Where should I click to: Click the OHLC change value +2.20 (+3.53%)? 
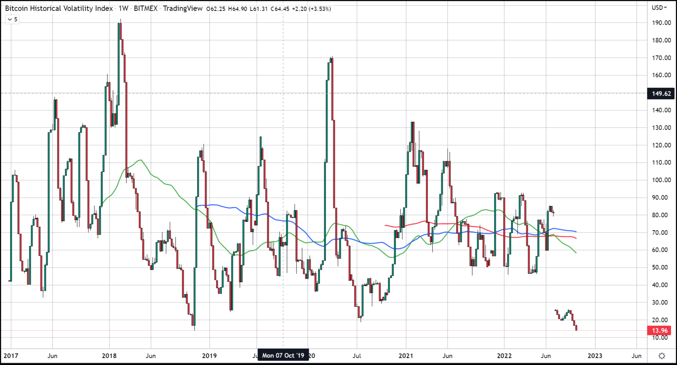click(x=312, y=9)
